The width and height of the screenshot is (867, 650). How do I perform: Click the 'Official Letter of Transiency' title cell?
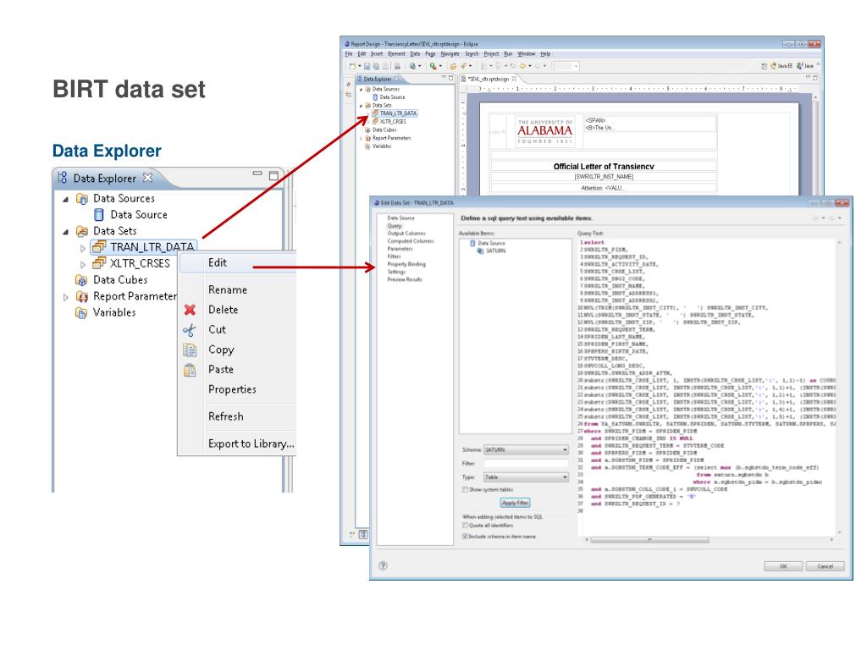tap(604, 167)
